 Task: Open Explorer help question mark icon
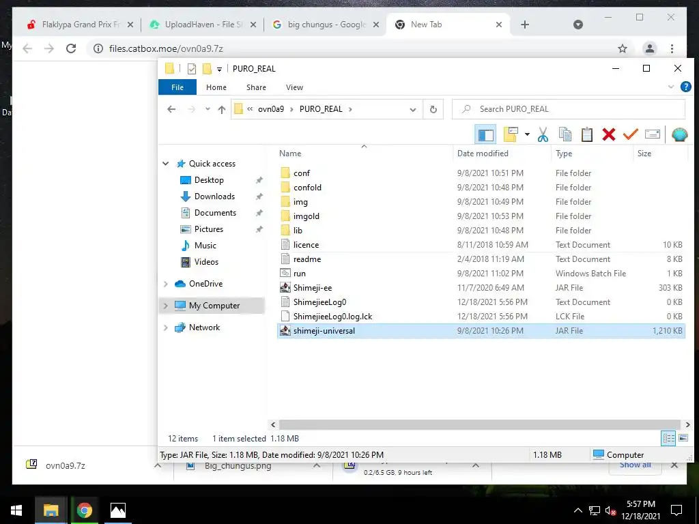[685, 87]
